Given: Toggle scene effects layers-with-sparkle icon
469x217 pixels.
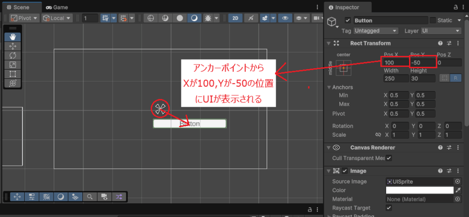Looking at the screenshot, I should (265, 18).
